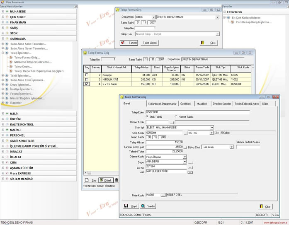
Task: Click the En Çok Kullandıklarım folder icon
Action: [228, 17]
